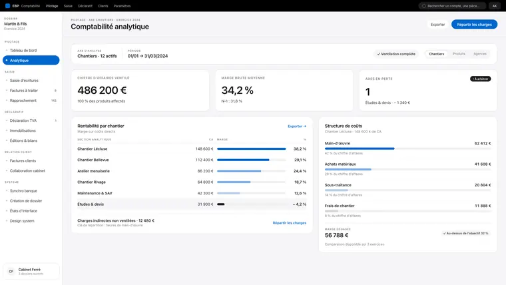Image resolution: width=506 pixels, height=285 pixels.
Task: Click the Études & devis black margin bar
Action: pos(221,204)
